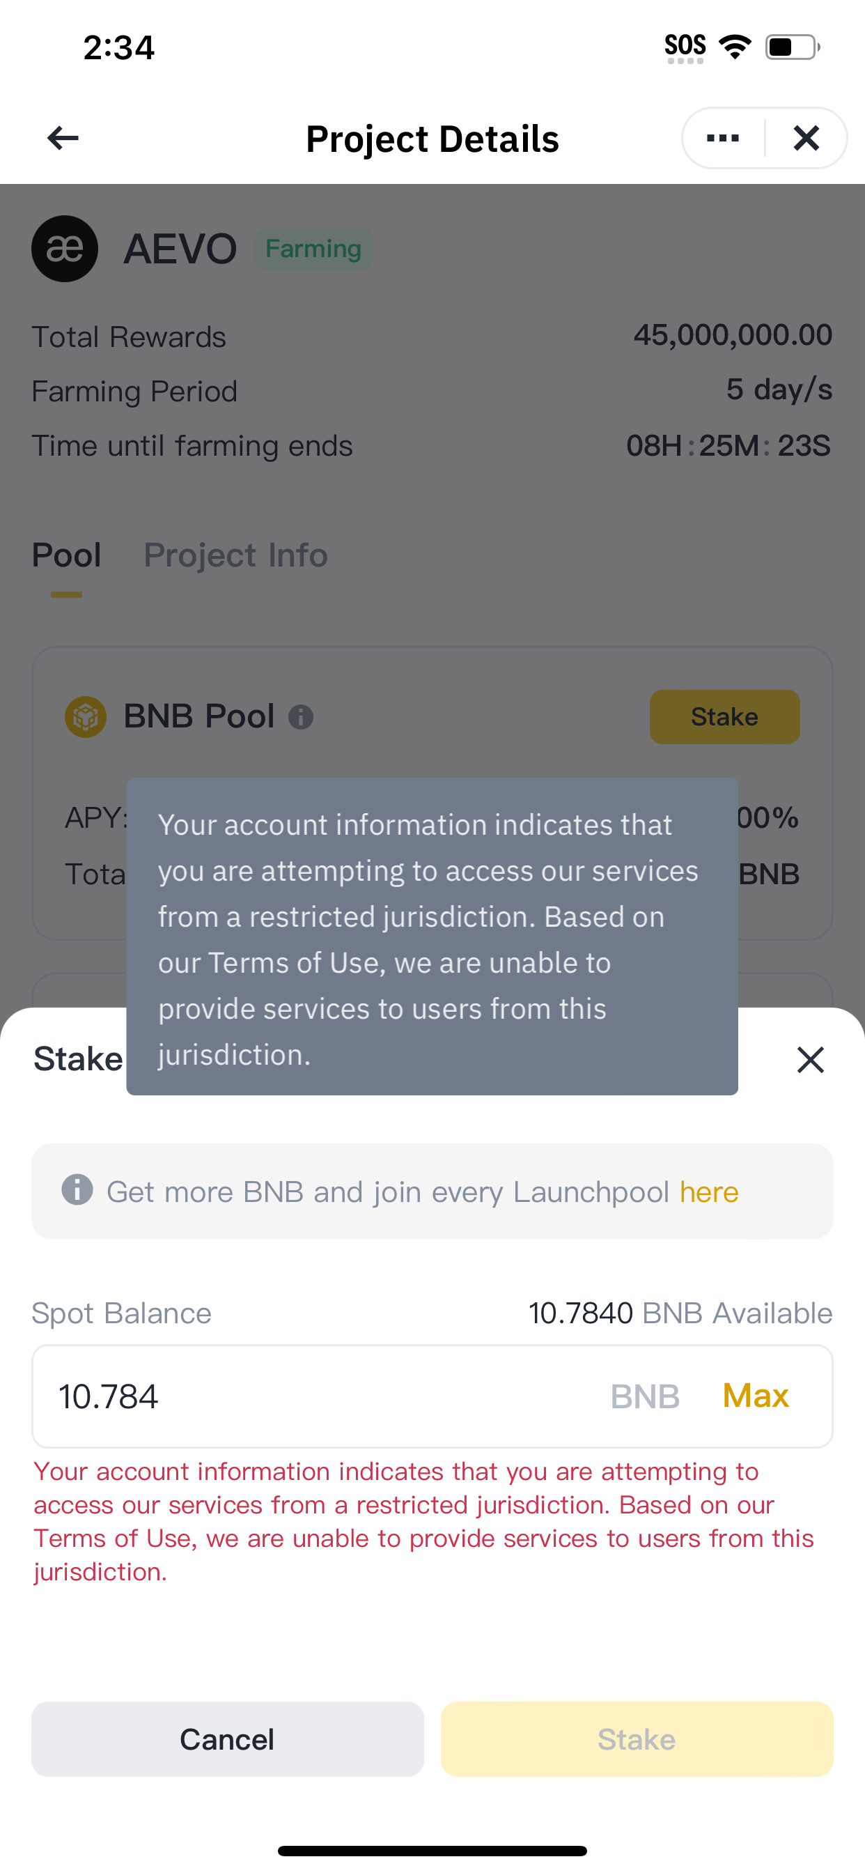This screenshot has width=865, height=1873.
Task: Select the Pool tab
Action: [66, 555]
